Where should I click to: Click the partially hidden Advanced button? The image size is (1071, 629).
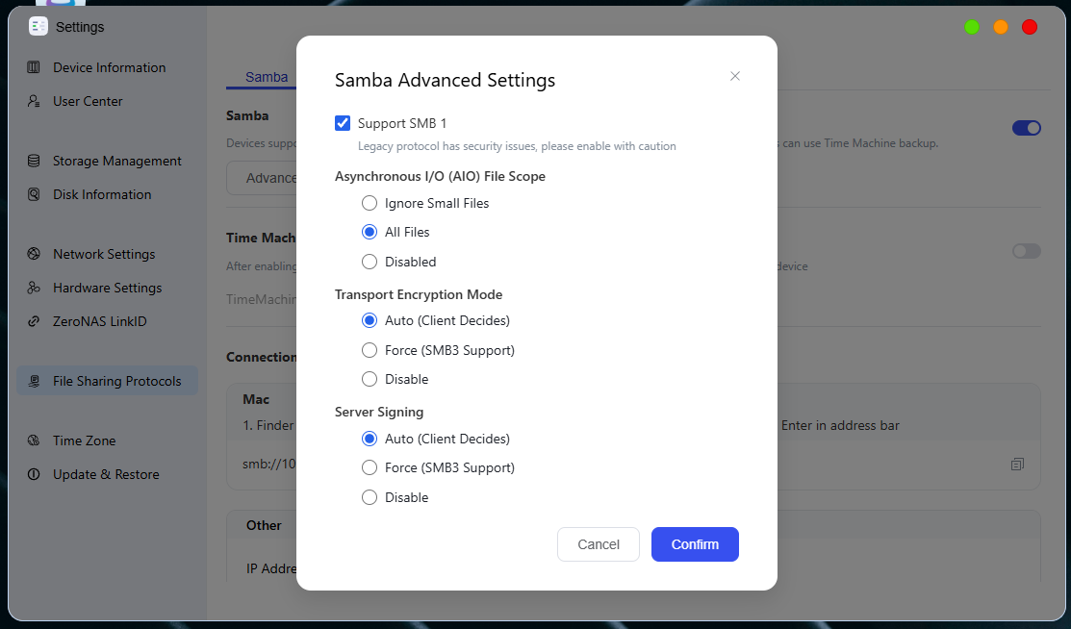pyautogui.click(x=263, y=178)
